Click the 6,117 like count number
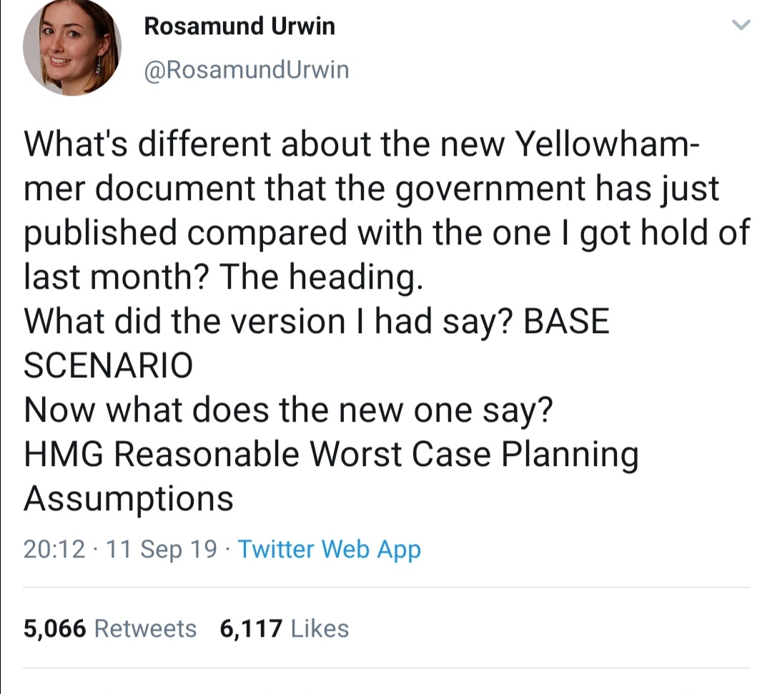772x694 pixels. pos(251,629)
